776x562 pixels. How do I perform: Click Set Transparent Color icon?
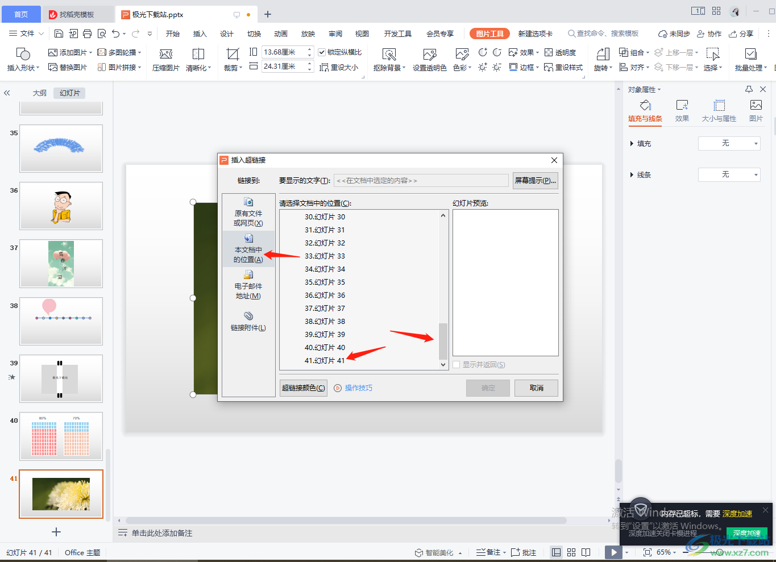[x=429, y=54]
